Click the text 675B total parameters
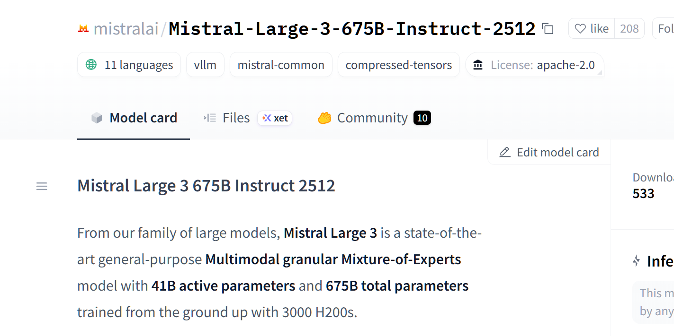The width and height of the screenshot is (674, 336). (397, 286)
